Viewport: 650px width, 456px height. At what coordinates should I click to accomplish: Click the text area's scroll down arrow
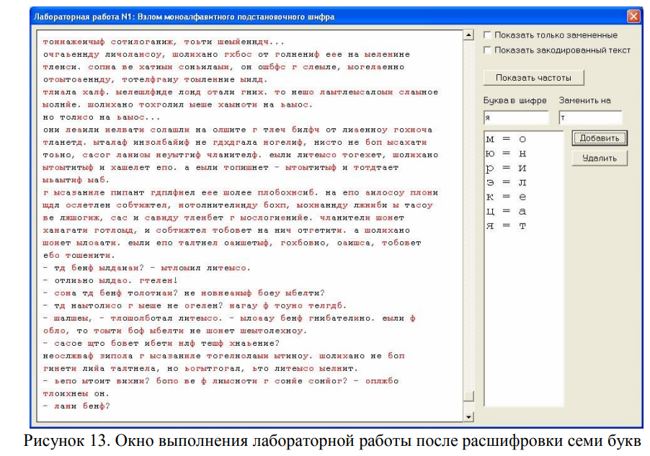468,416
